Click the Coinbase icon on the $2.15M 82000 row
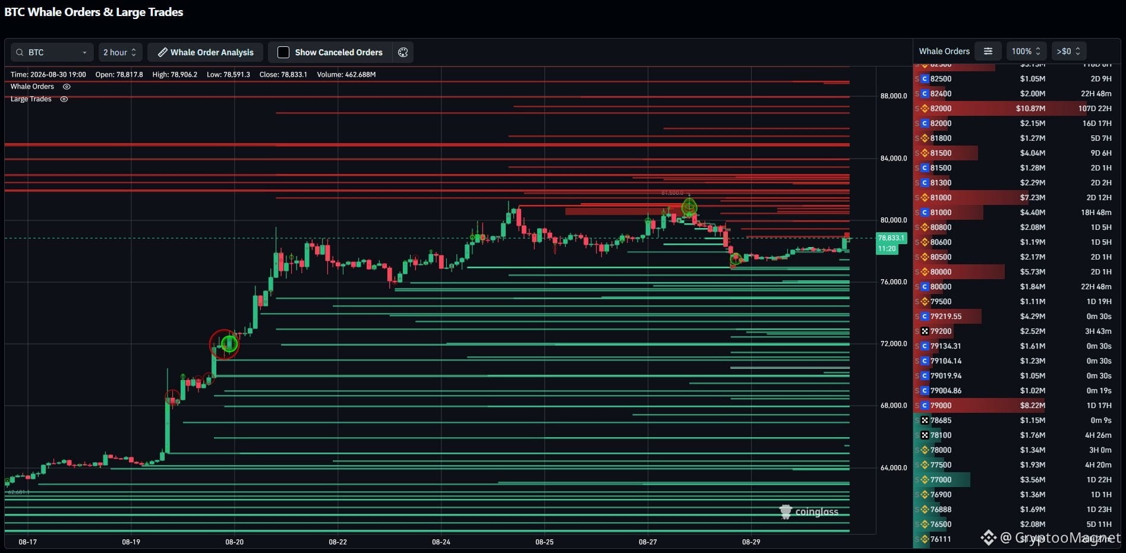 point(925,124)
